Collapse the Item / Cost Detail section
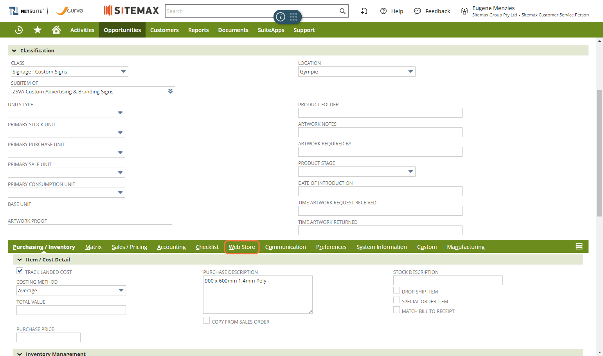Image resolution: width=603 pixels, height=356 pixels. (x=20, y=259)
